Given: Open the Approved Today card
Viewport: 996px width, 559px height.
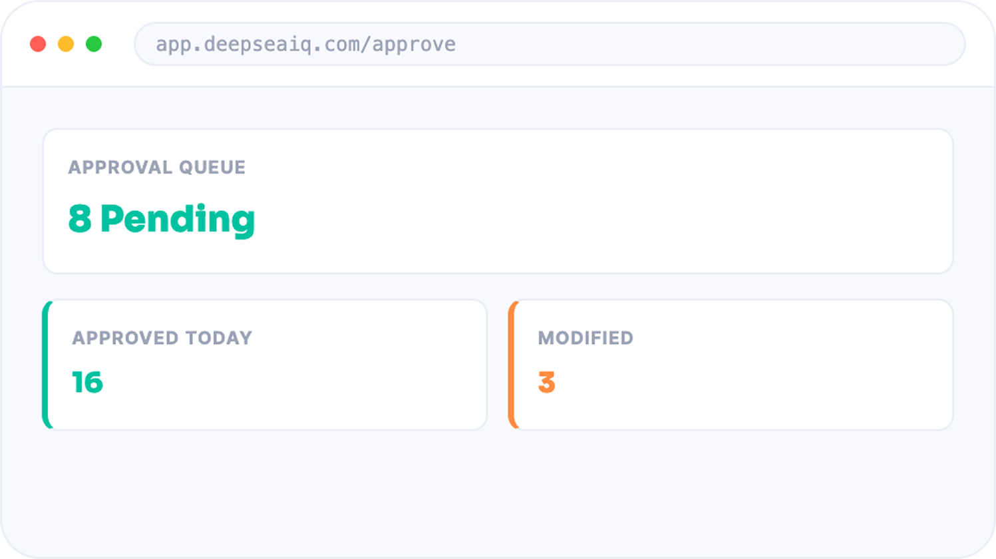Looking at the screenshot, I should click(x=265, y=365).
